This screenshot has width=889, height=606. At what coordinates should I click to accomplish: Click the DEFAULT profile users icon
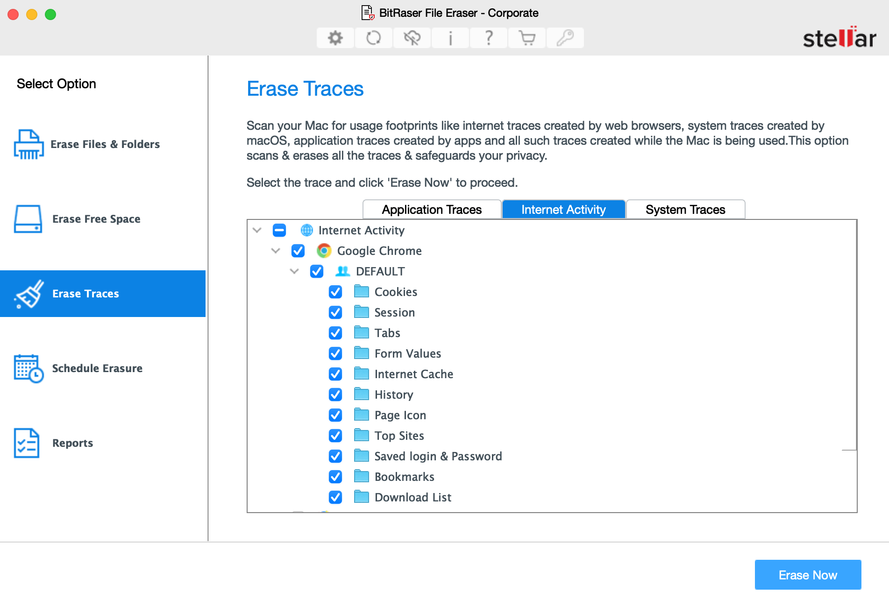(x=343, y=271)
